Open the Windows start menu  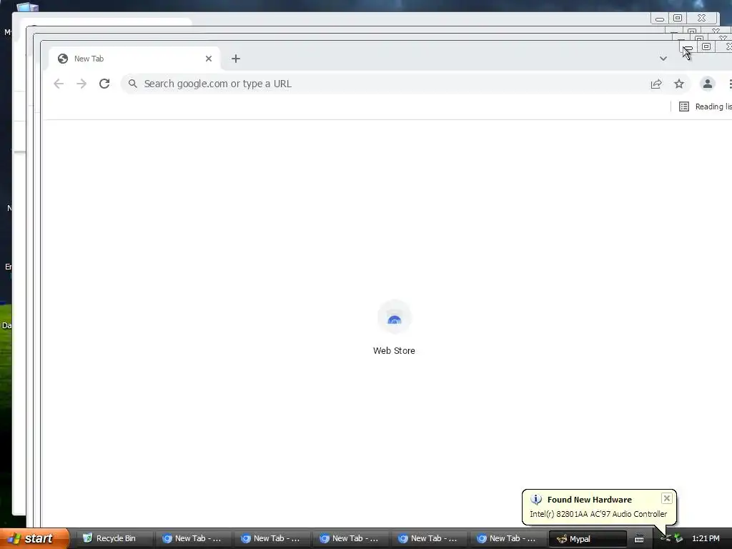(35, 538)
